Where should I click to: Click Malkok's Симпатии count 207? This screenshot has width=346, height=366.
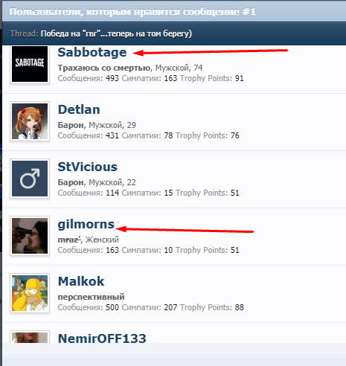[x=170, y=307]
